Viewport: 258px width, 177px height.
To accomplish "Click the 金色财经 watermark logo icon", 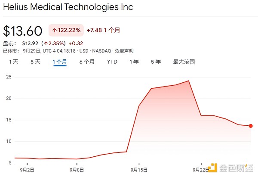I will point(213,167).
